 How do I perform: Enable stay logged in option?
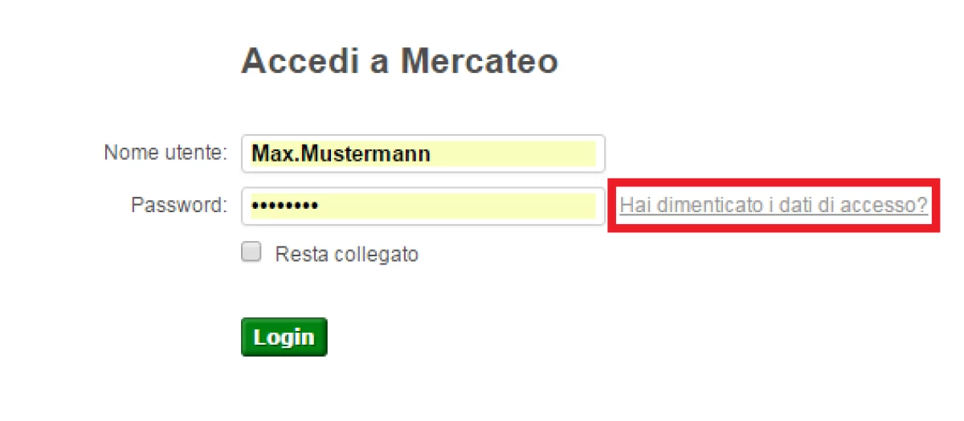coord(252,253)
